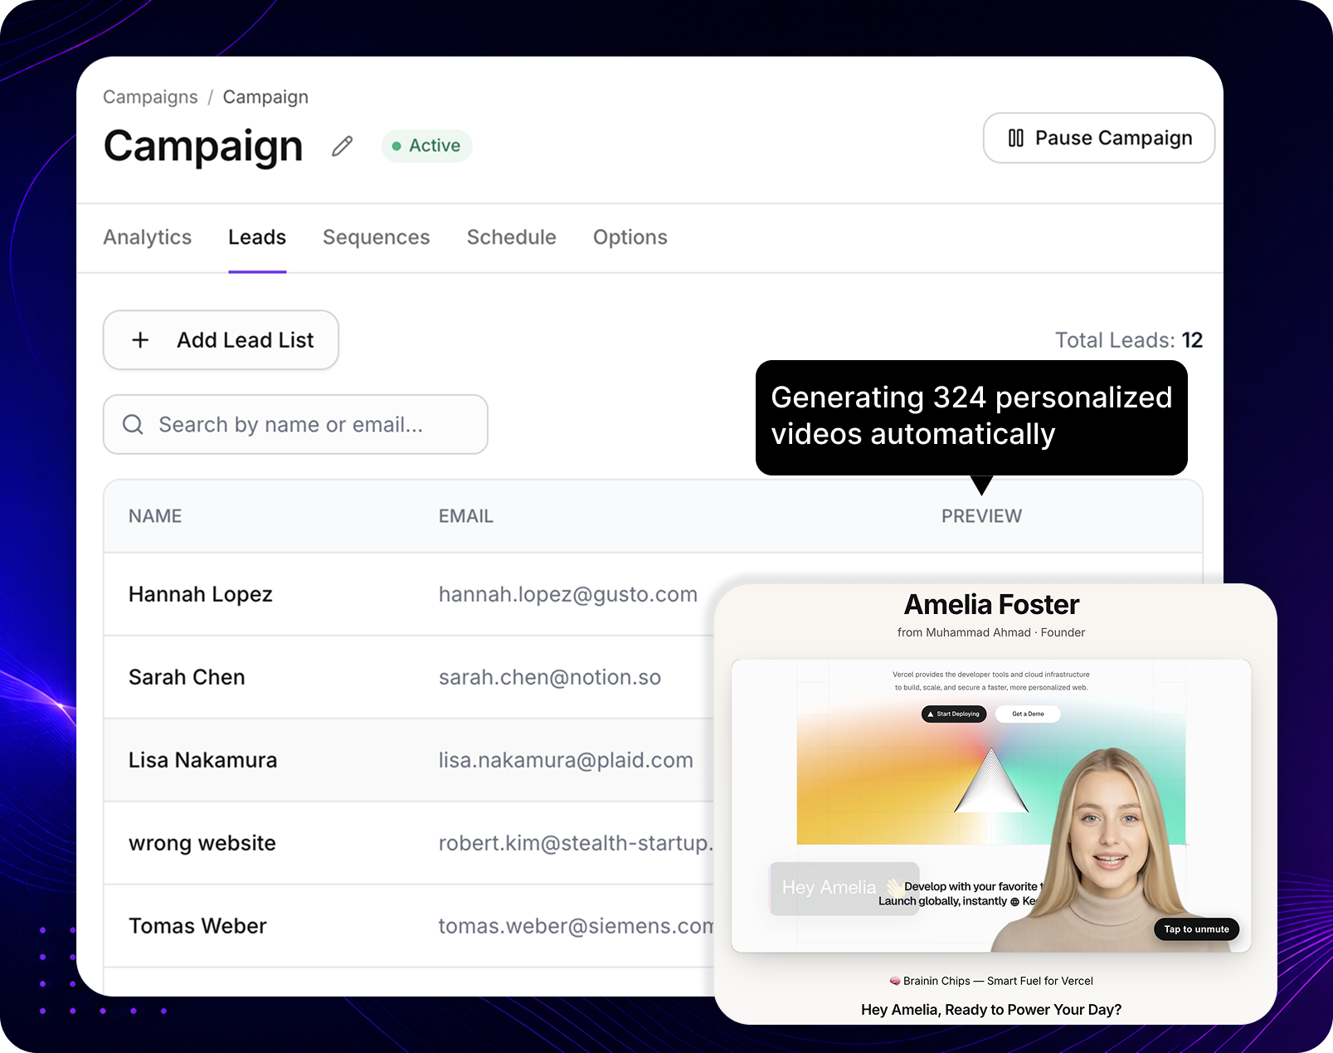
Task: Click email lisa.nakamura@plaid.com
Action: [566, 760]
